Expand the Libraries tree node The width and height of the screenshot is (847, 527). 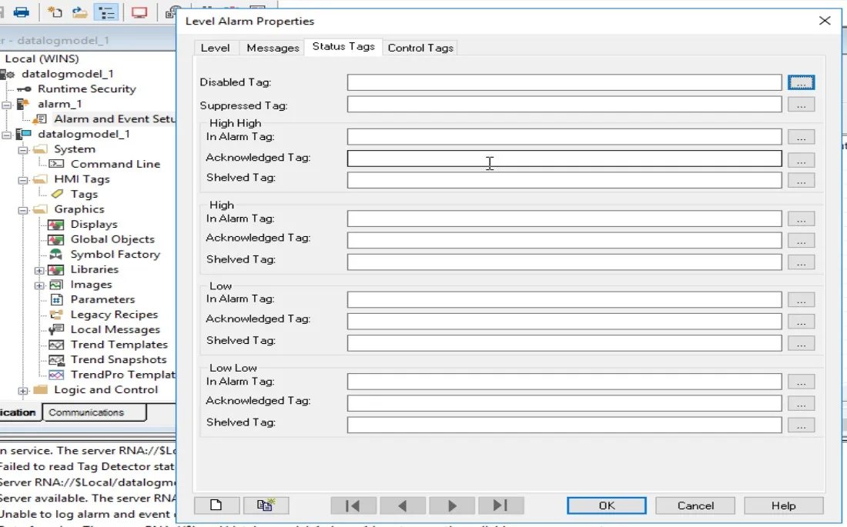[39, 271]
